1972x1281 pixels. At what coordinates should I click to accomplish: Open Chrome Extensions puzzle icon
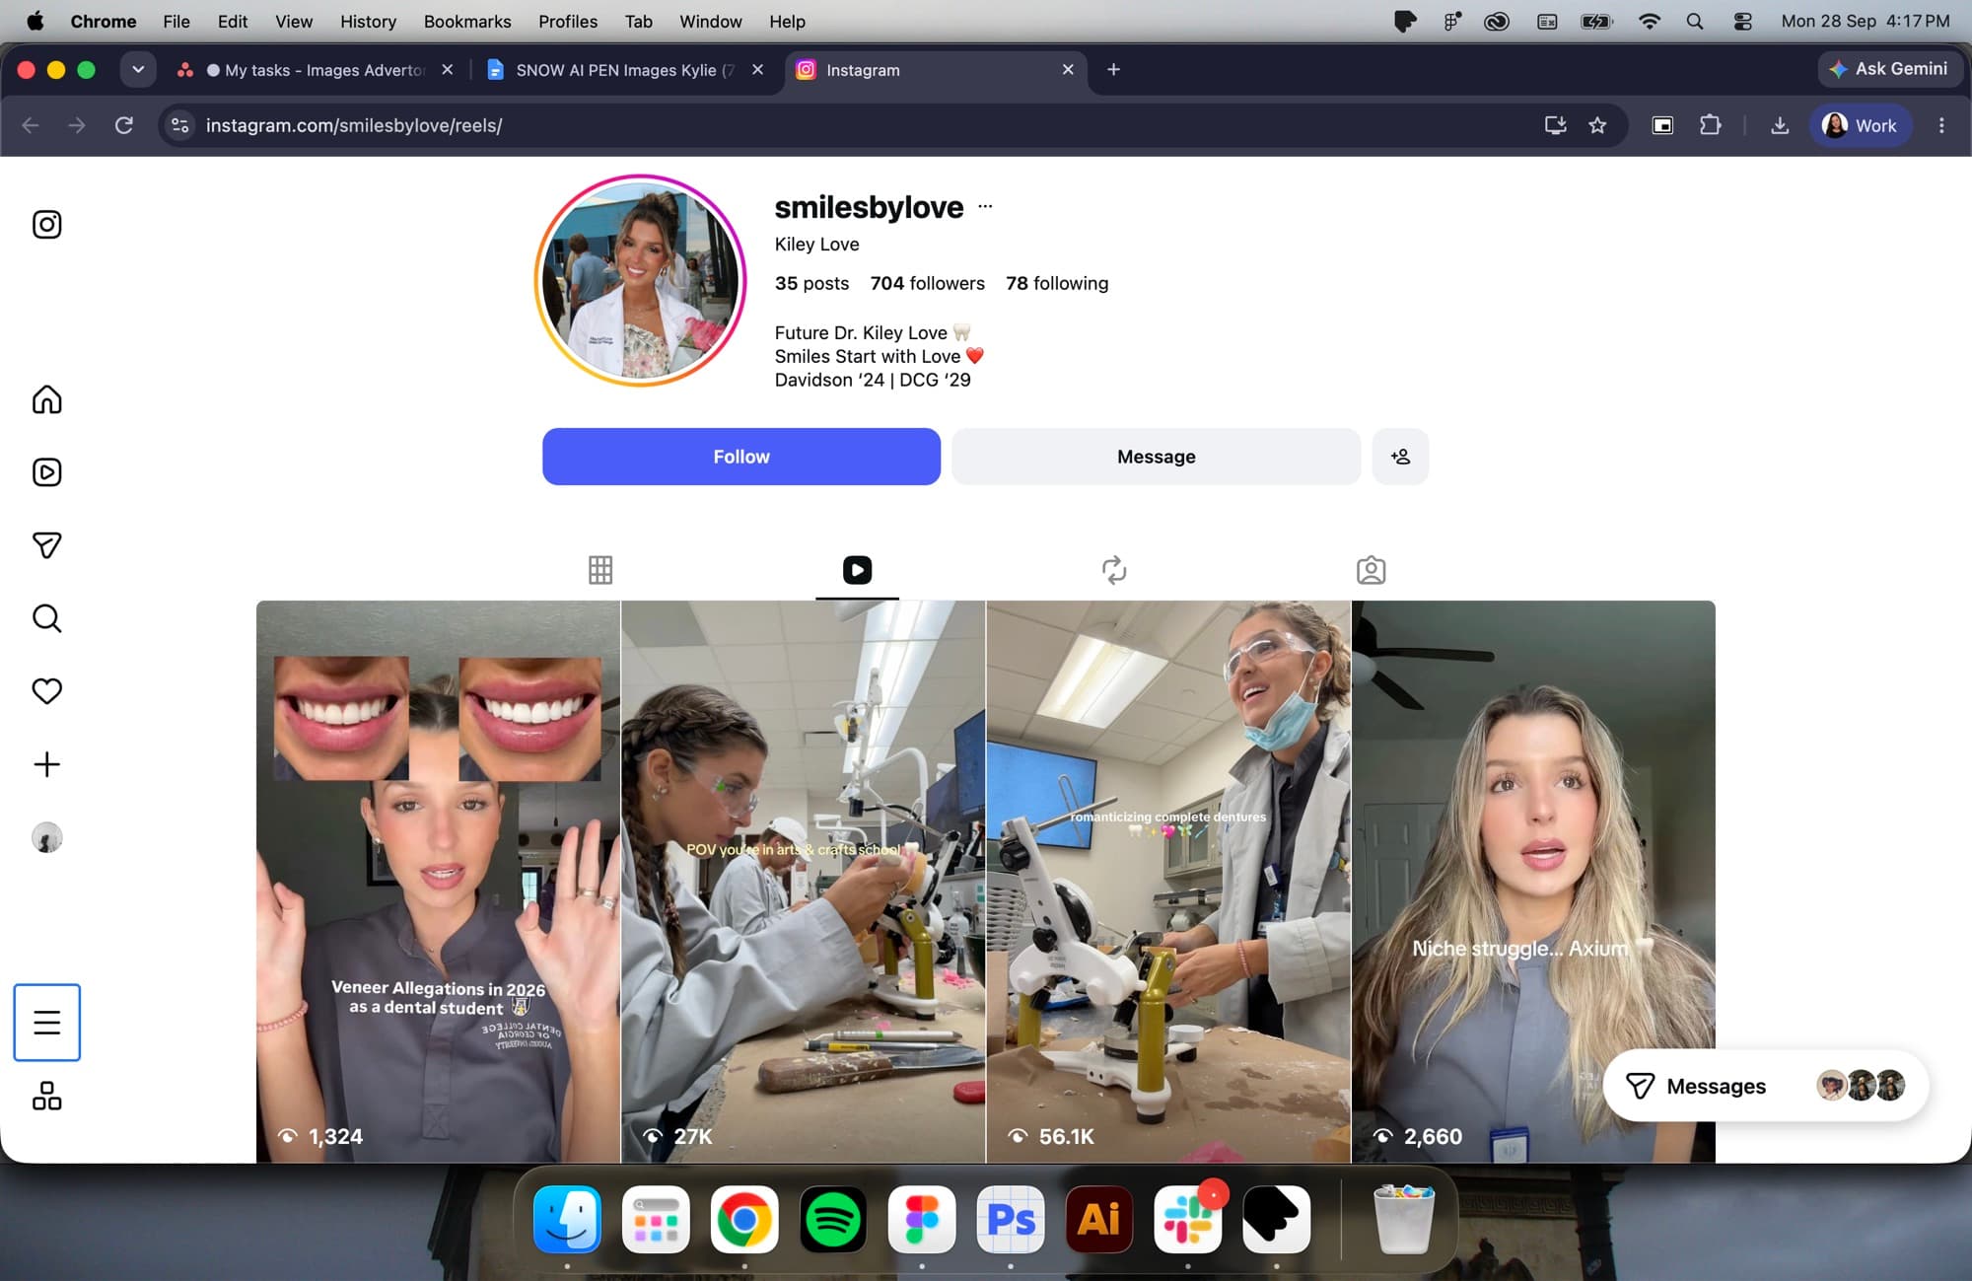tap(1711, 125)
